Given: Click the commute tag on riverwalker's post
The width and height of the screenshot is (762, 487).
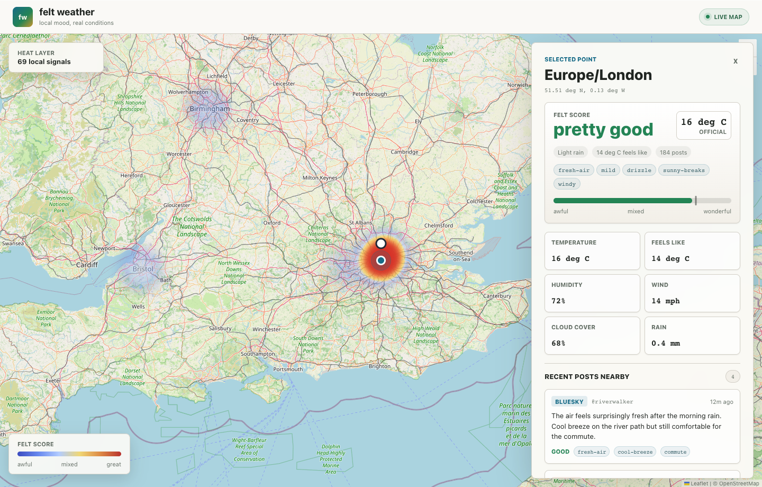Looking at the screenshot, I should 675,452.
